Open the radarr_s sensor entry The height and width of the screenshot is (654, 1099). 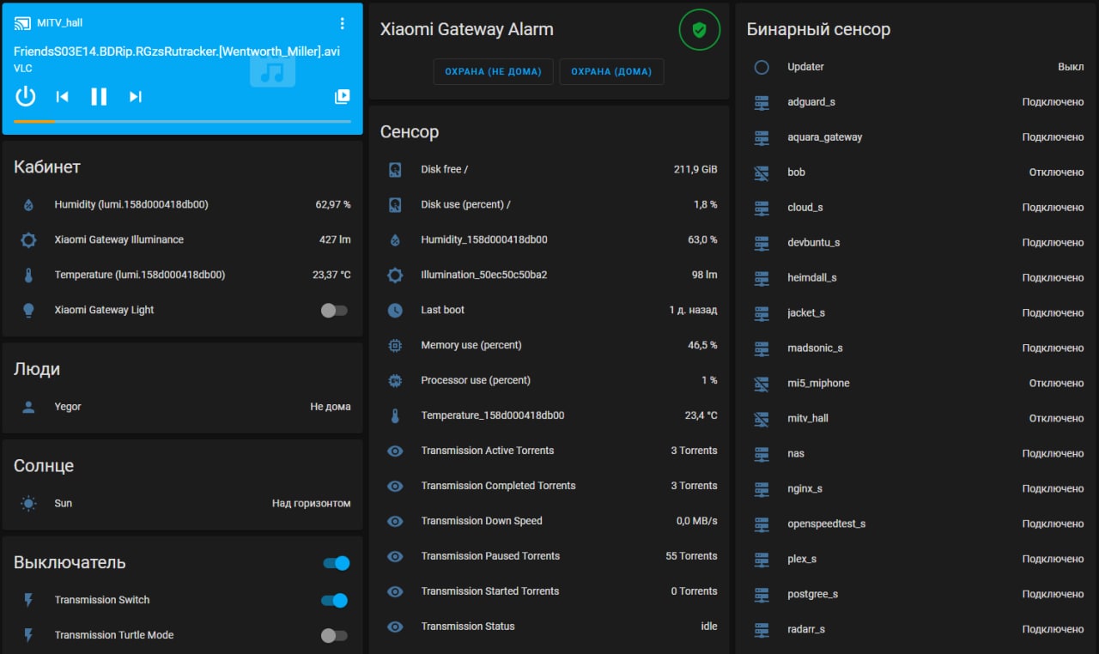point(915,630)
